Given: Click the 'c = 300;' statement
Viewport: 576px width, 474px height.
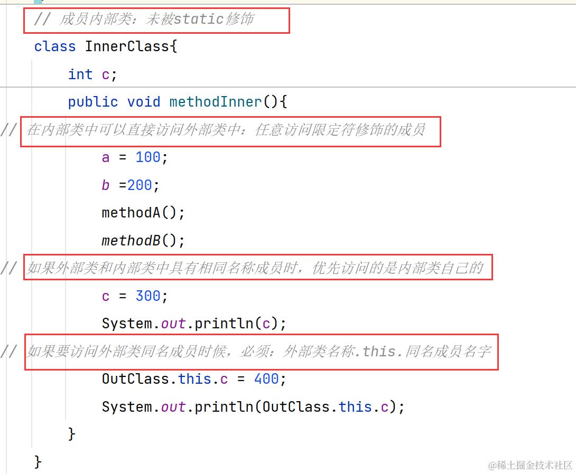Looking at the screenshot, I should tap(135, 296).
